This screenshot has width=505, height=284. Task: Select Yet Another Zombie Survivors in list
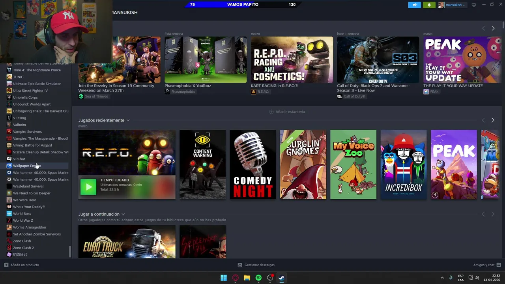[x=37, y=234]
